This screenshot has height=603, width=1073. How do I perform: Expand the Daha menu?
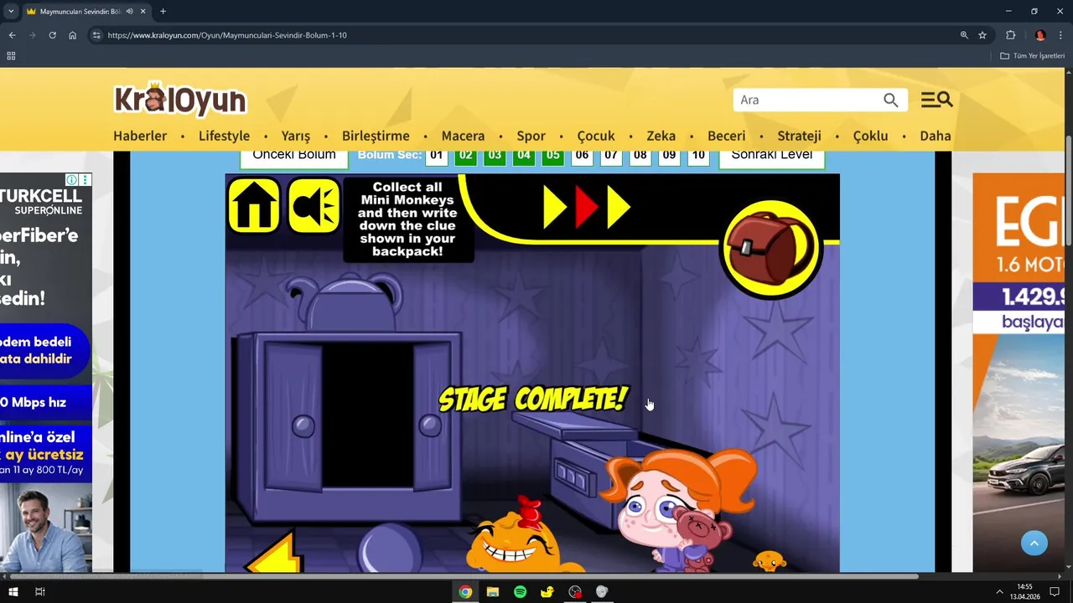[936, 136]
